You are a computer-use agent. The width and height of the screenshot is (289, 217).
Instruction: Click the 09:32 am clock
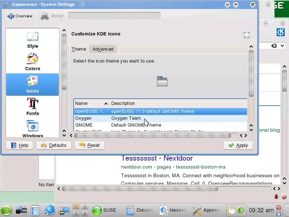click(x=261, y=210)
